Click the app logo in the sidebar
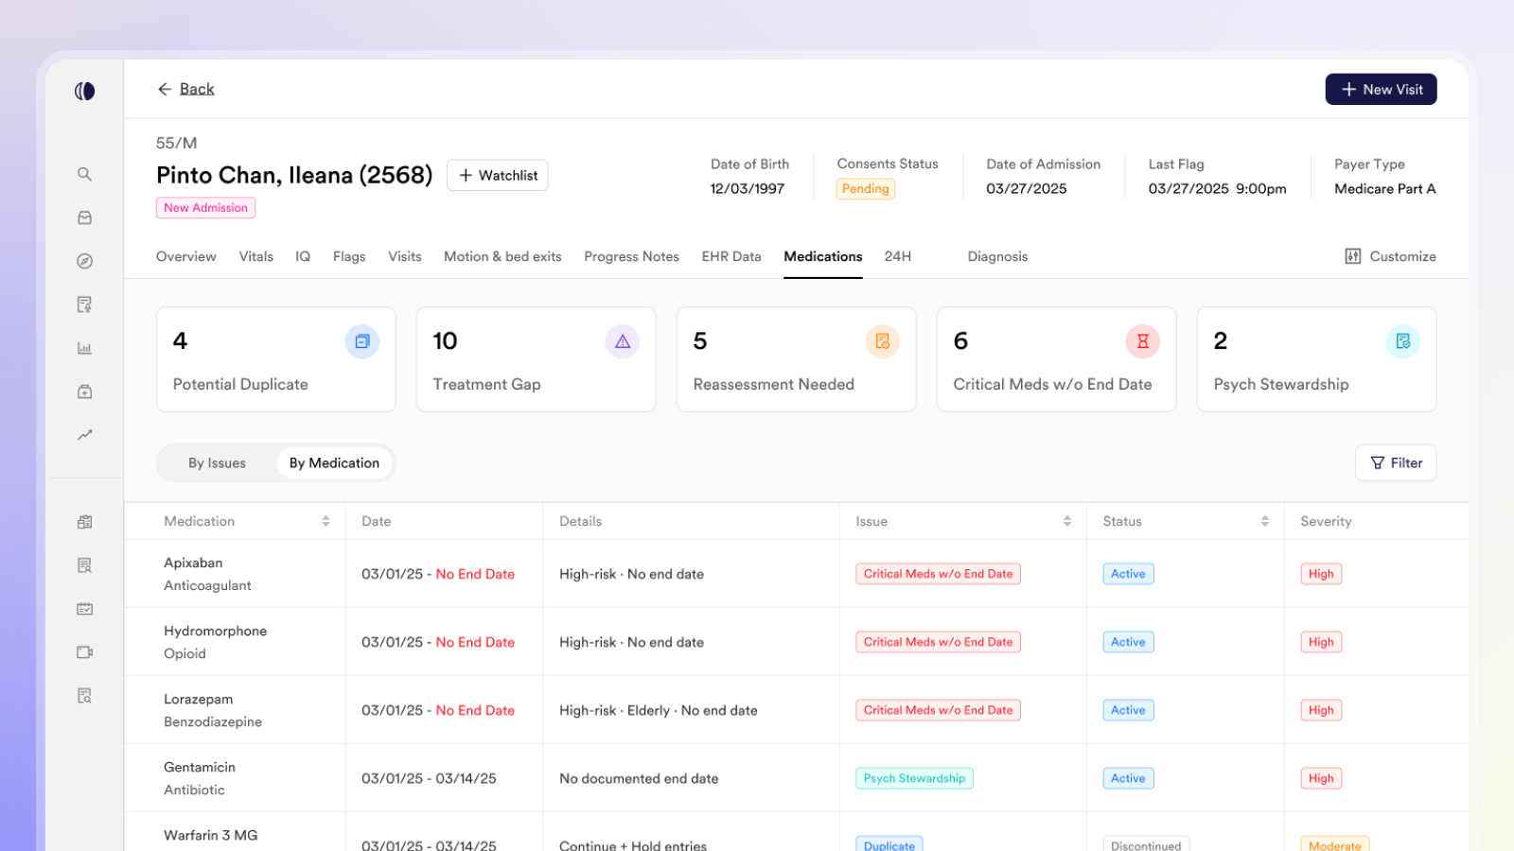Viewport: 1514px width, 851px height. (84, 91)
